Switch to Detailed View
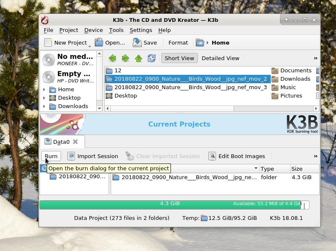The width and height of the screenshot is (336, 251). tap(220, 58)
